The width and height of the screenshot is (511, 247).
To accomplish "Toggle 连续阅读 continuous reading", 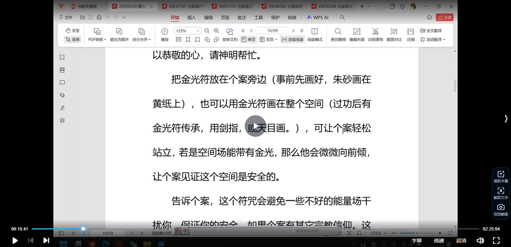I will point(293,39).
